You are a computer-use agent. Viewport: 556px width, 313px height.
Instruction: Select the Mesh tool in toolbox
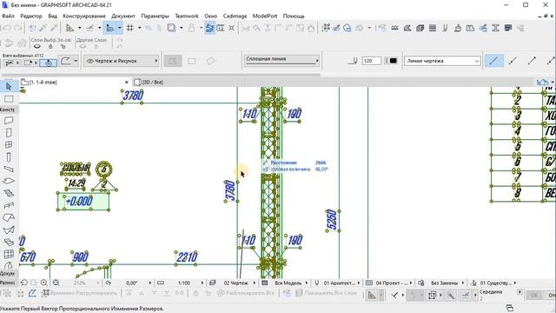(9, 242)
